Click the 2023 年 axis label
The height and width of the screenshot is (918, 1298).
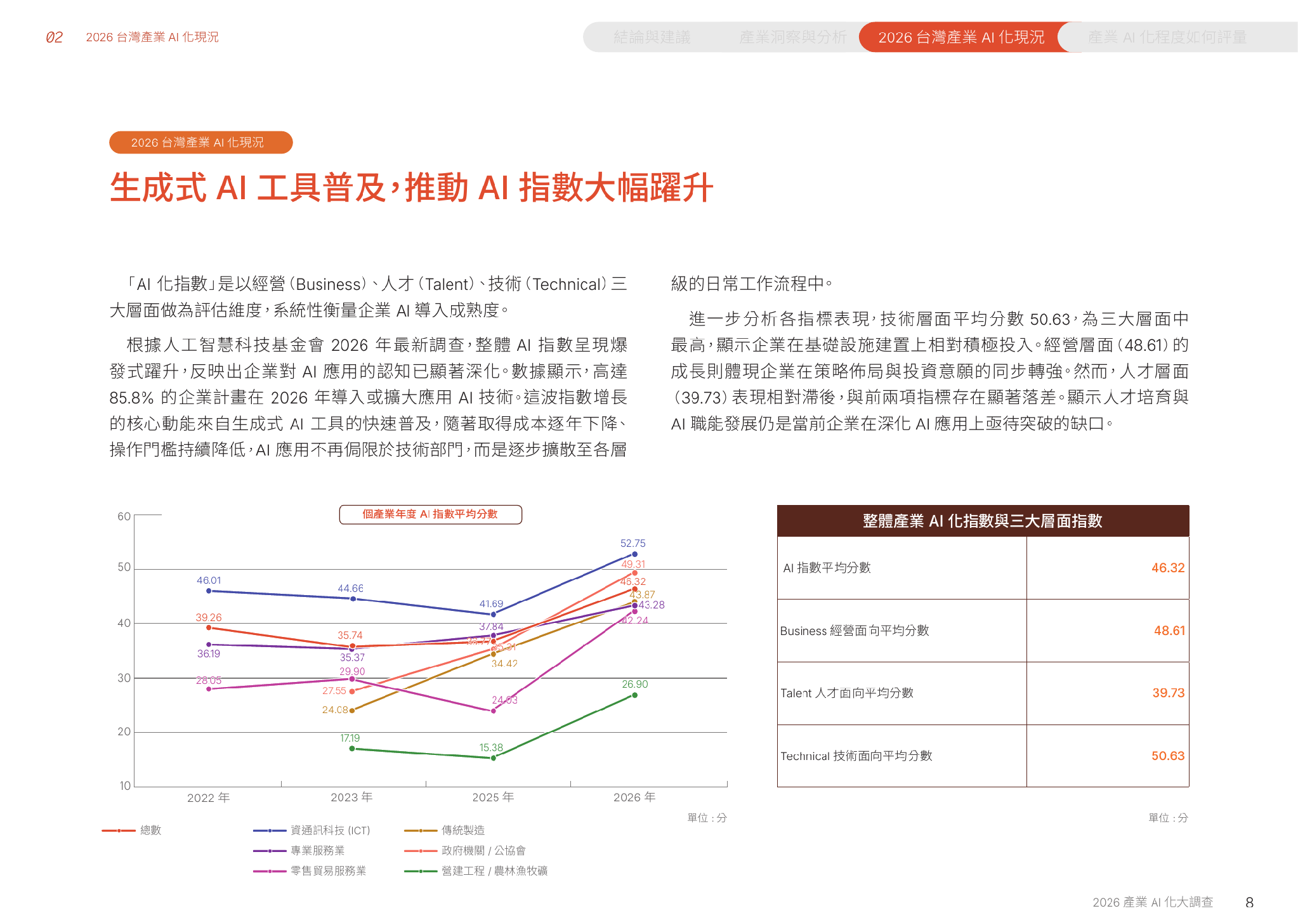351,797
